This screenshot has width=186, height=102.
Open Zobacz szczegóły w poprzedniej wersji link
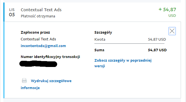[x=123, y=63]
